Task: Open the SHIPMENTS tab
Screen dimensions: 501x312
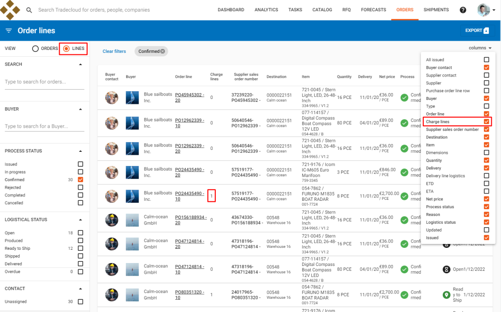Action: (x=436, y=10)
